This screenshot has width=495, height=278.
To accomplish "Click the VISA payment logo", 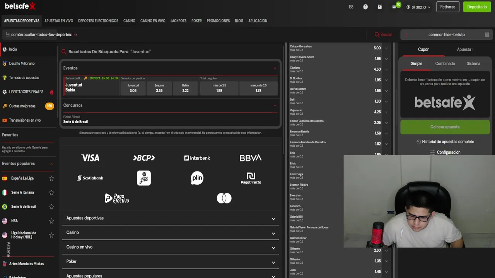I will 90,158.
